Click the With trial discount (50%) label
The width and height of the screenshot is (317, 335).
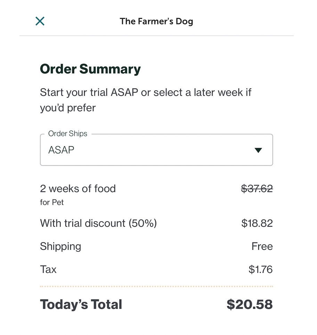(98, 223)
